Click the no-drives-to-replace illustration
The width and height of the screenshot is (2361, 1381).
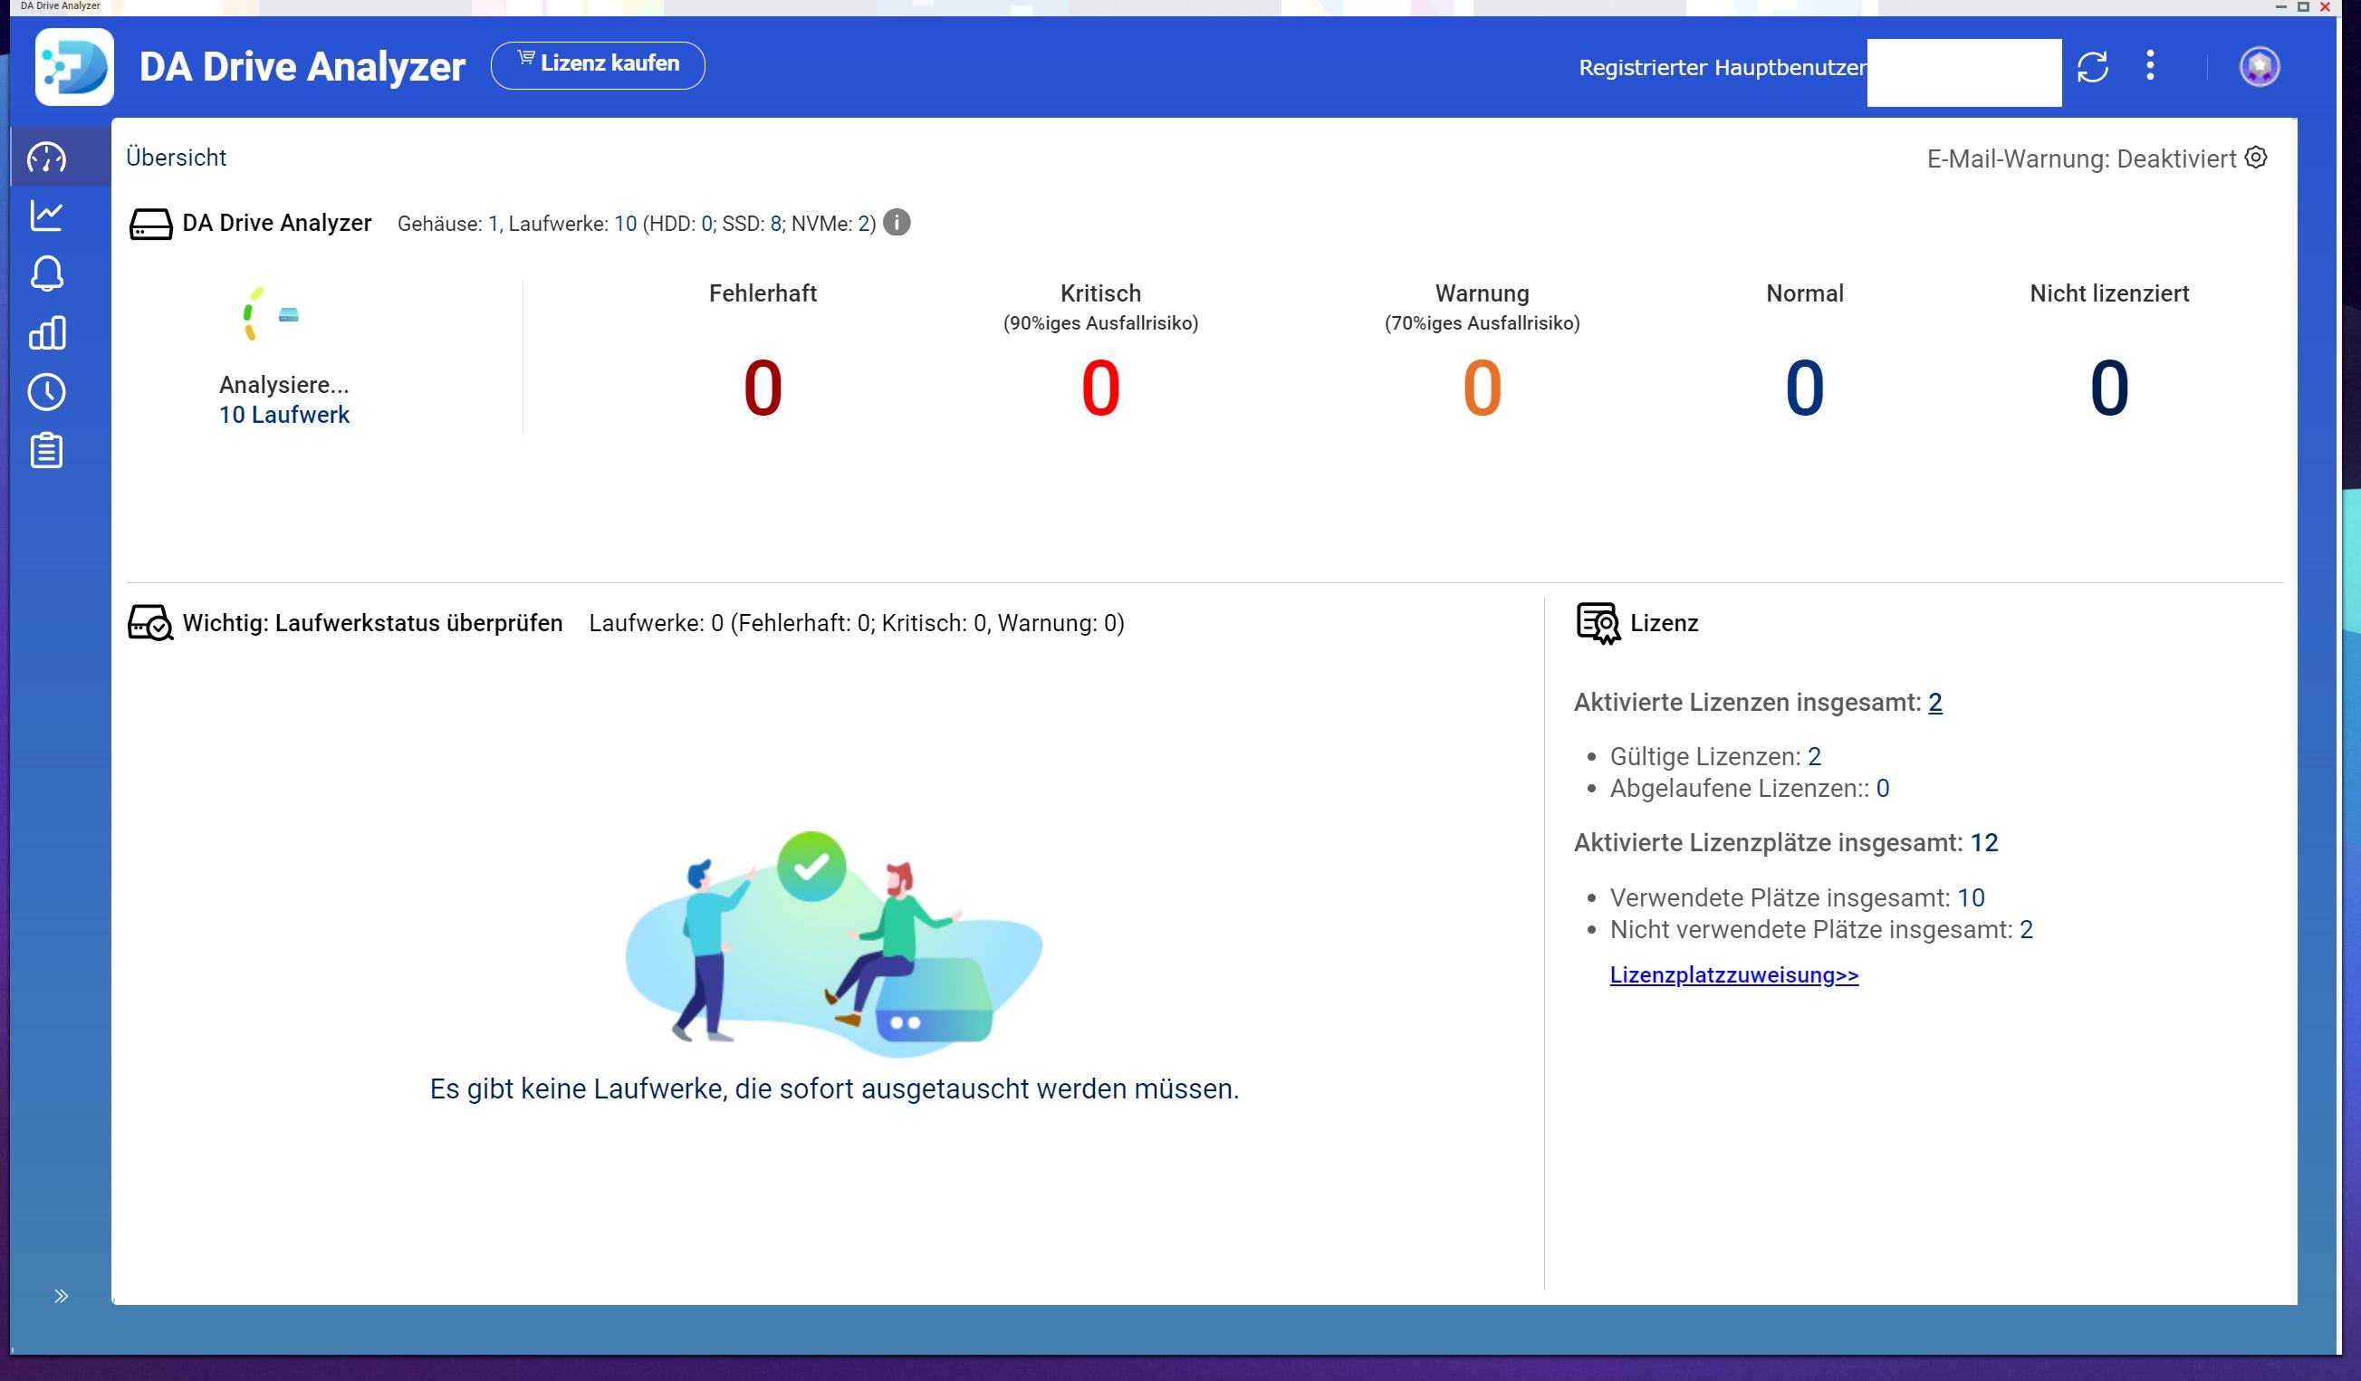(x=834, y=943)
